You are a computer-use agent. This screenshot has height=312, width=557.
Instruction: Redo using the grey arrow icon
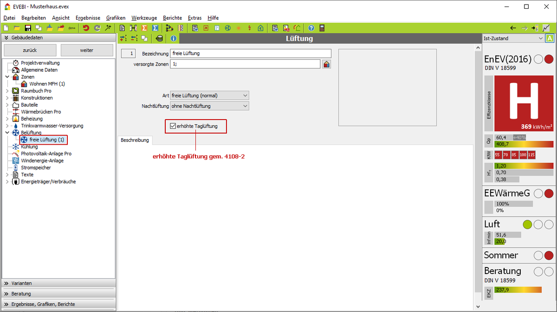coord(97,28)
